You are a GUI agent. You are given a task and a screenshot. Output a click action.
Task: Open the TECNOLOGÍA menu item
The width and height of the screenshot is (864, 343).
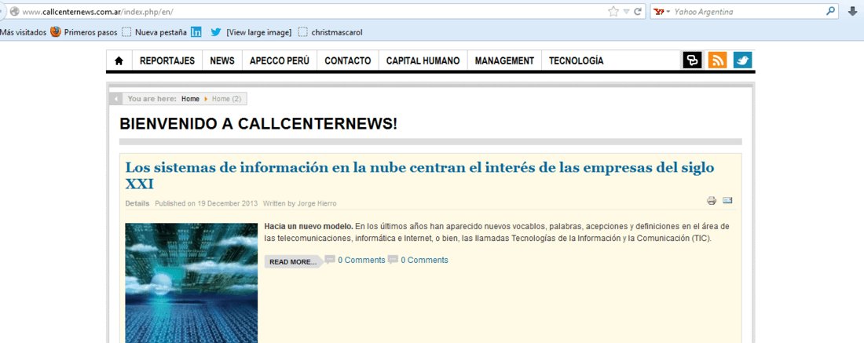576,61
